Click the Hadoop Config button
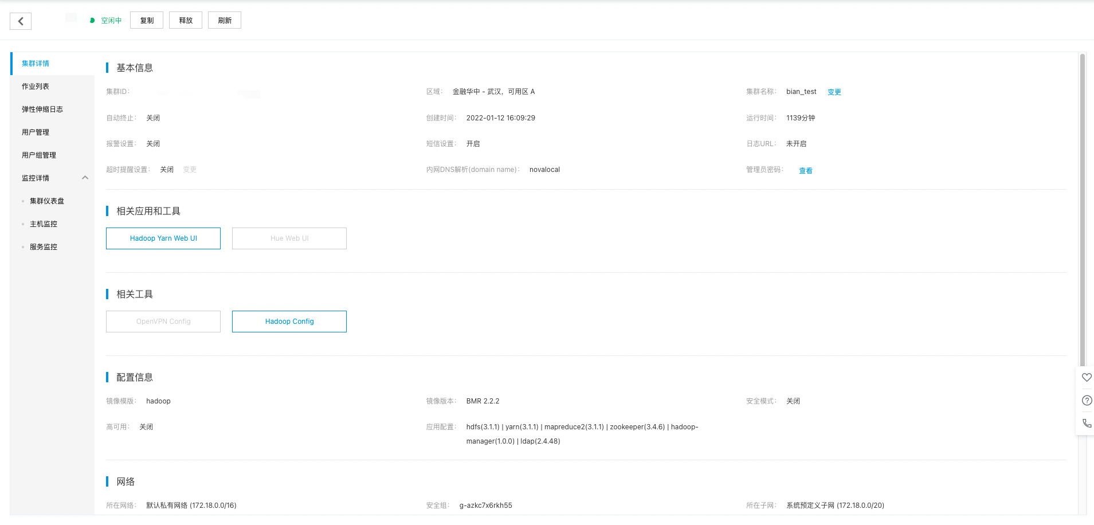This screenshot has height=525, width=1094. point(289,322)
